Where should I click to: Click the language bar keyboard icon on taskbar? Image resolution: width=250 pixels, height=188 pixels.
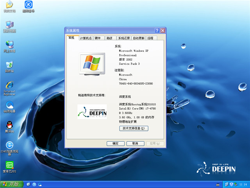click(x=218, y=184)
